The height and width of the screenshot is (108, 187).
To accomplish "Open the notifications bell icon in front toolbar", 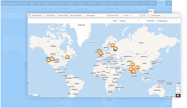I will [x=144, y=15].
